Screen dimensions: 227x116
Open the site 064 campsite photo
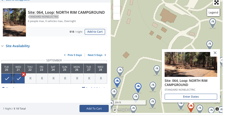click(x=14, y=23)
